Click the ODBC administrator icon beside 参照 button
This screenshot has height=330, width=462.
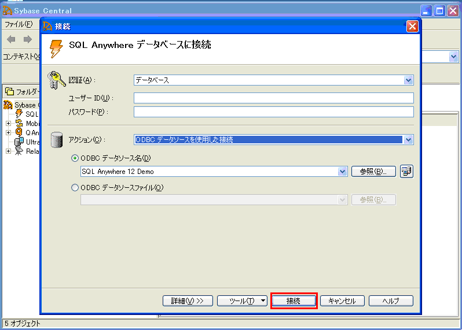tap(406, 171)
